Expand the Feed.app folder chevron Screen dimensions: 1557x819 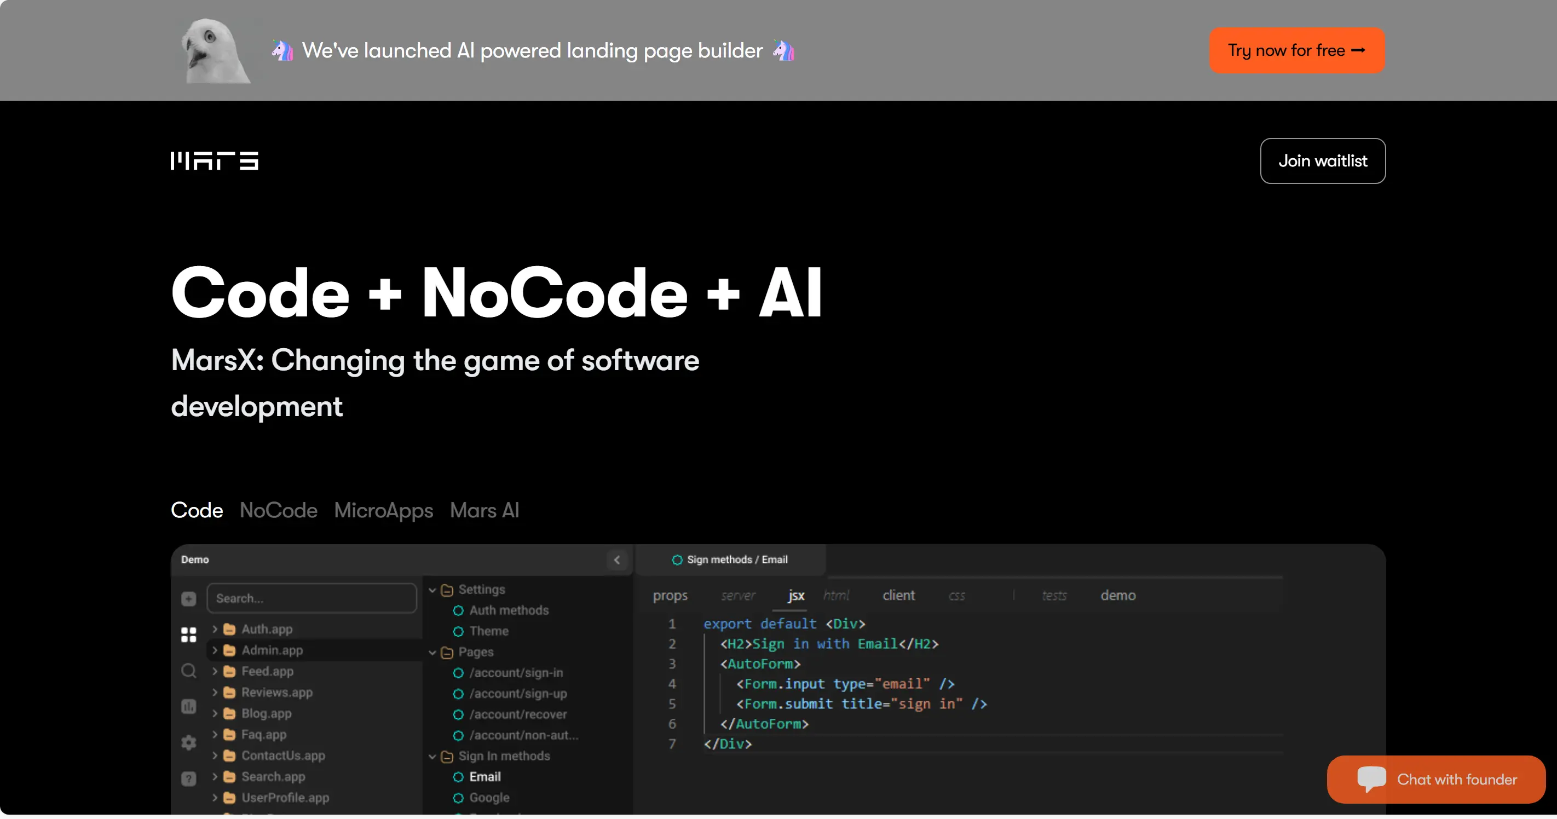[215, 671]
